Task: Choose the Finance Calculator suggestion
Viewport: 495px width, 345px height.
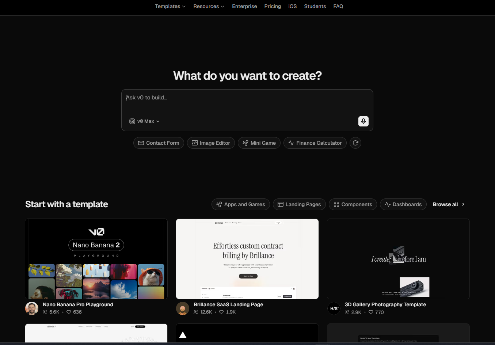Action: 315,143
